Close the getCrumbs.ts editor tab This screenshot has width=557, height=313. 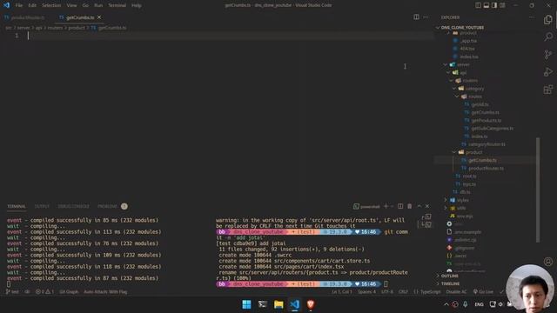pos(99,17)
